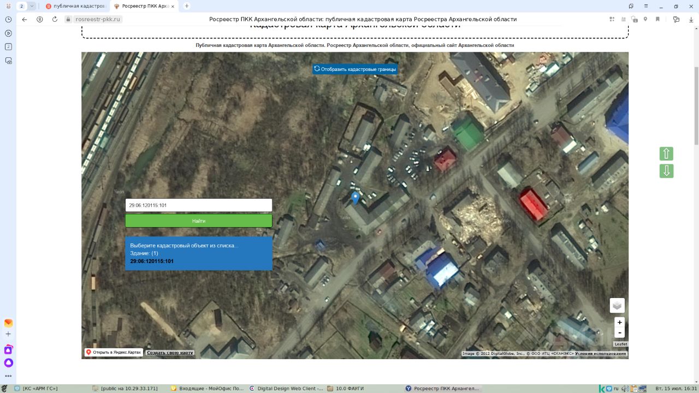Open the map layers control
The image size is (699, 393).
(617, 305)
